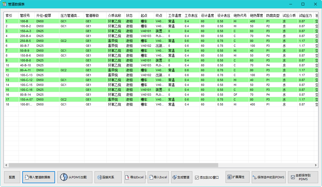Click the 试压介质 column header
The image size is (322, 187).
pos(289,15)
